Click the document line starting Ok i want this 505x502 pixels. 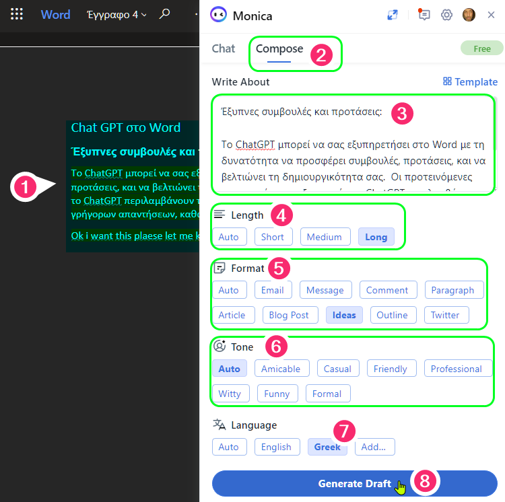(135, 236)
